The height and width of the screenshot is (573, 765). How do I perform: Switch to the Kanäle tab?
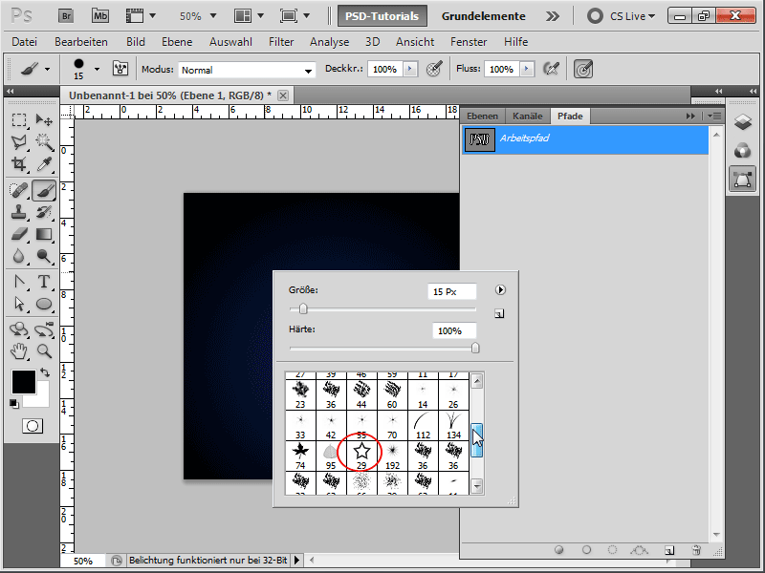click(x=528, y=116)
